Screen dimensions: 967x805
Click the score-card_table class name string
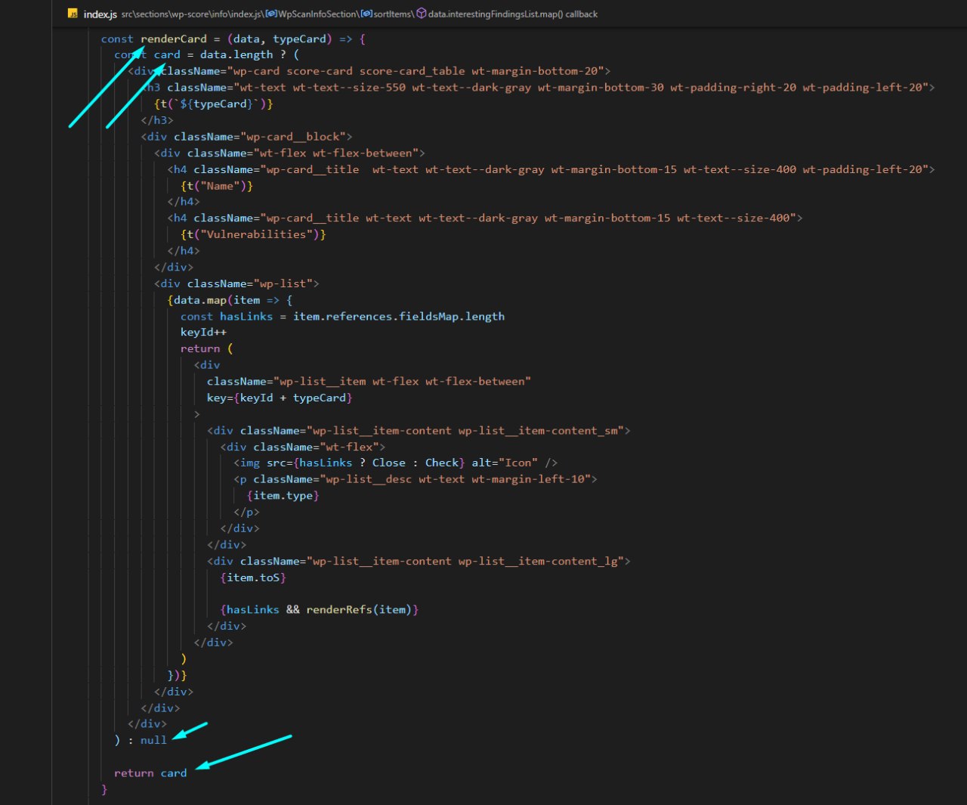pyautogui.click(x=412, y=71)
